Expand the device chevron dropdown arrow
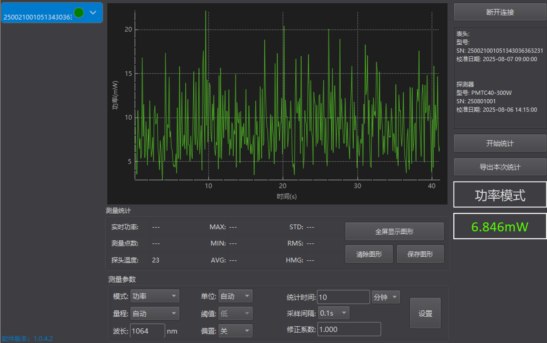The image size is (547, 343). (x=93, y=13)
